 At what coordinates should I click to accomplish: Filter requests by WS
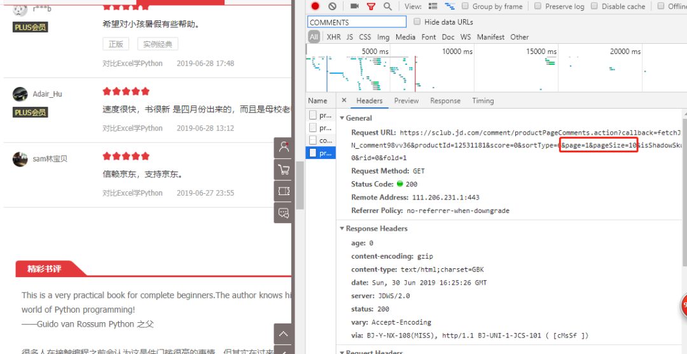pyautogui.click(x=466, y=37)
